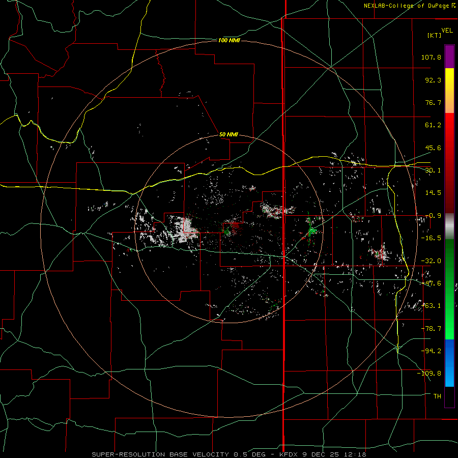This screenshot has height=458, width=458.
Task: Click the 92.3 legend value
Action: [x=433, y=80]
